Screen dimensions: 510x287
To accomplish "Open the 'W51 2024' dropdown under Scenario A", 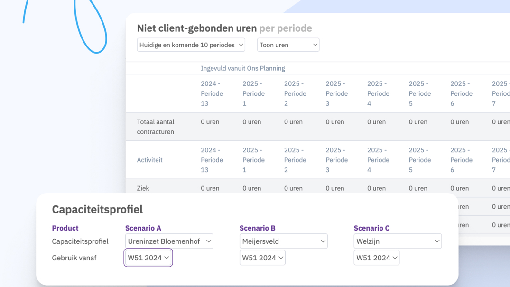I will [148, 258].
